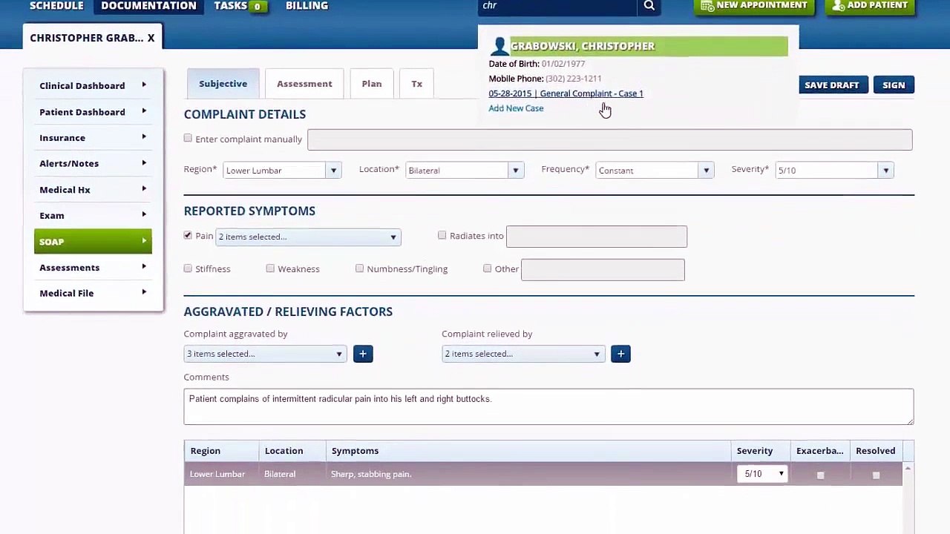Viewport: 950px width, 534px height.
Task: Click the Comments text area
Action: click(x=548, y=406)
